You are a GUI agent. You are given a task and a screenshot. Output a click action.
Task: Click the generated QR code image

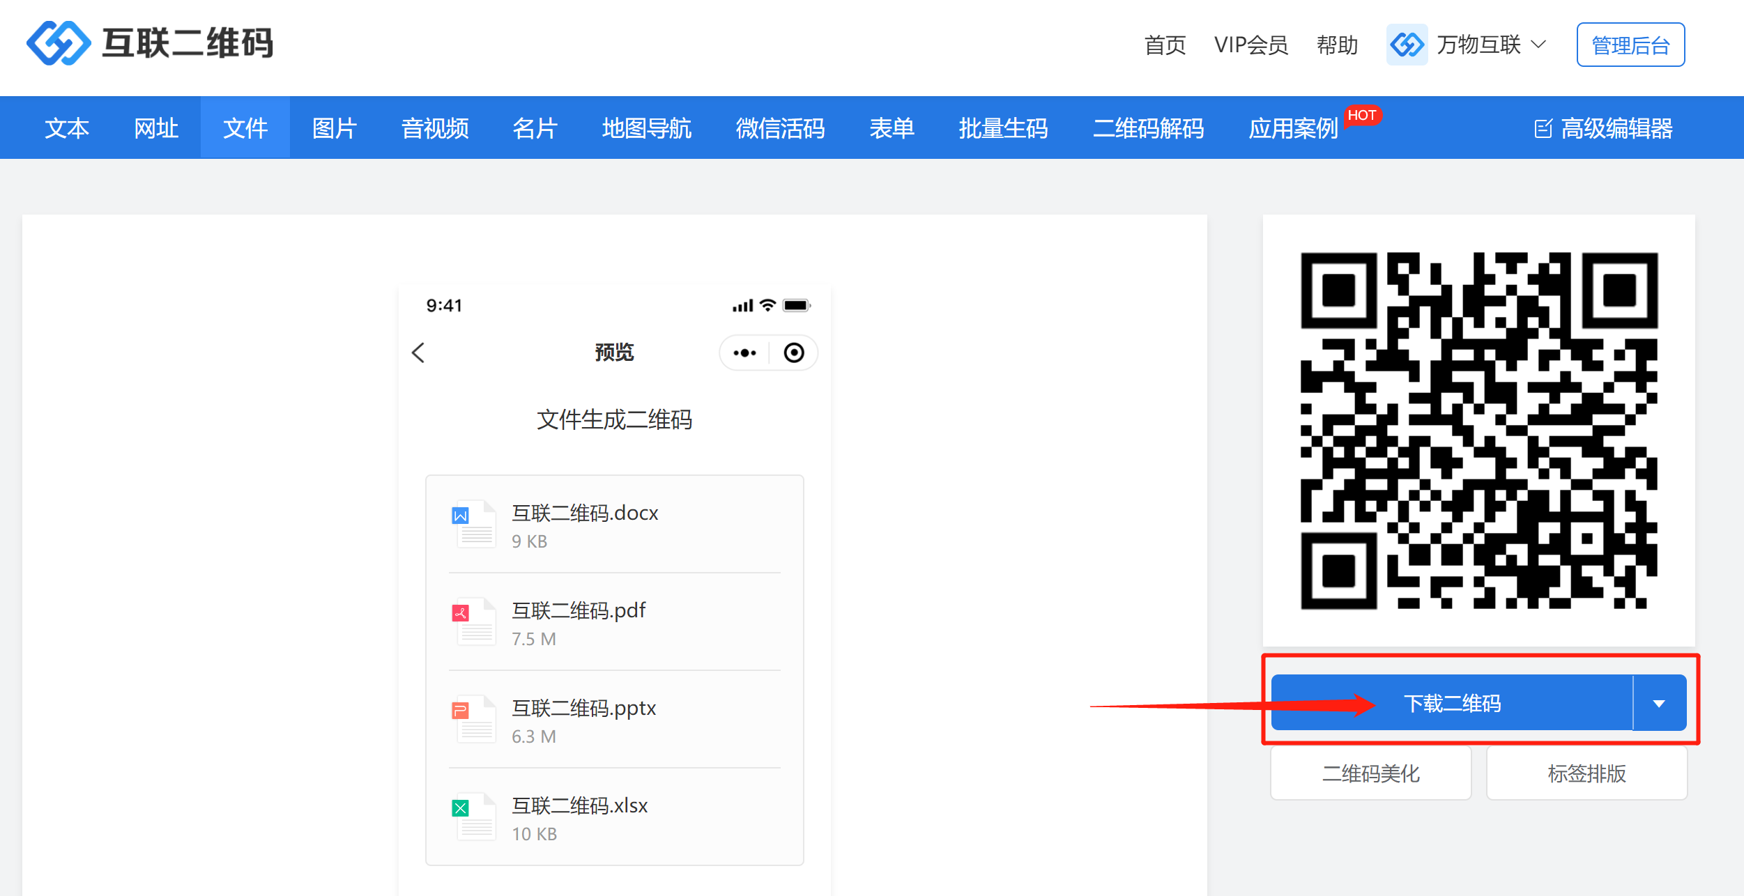pos(1478,431)
